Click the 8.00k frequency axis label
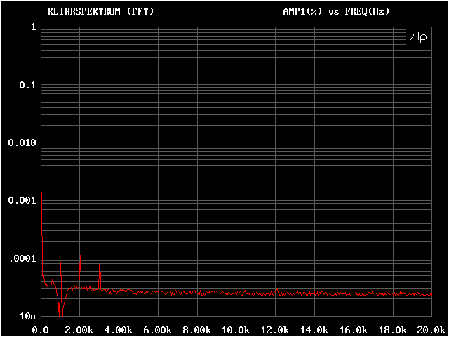Screen dimensions: 449x337 (196, 329)
